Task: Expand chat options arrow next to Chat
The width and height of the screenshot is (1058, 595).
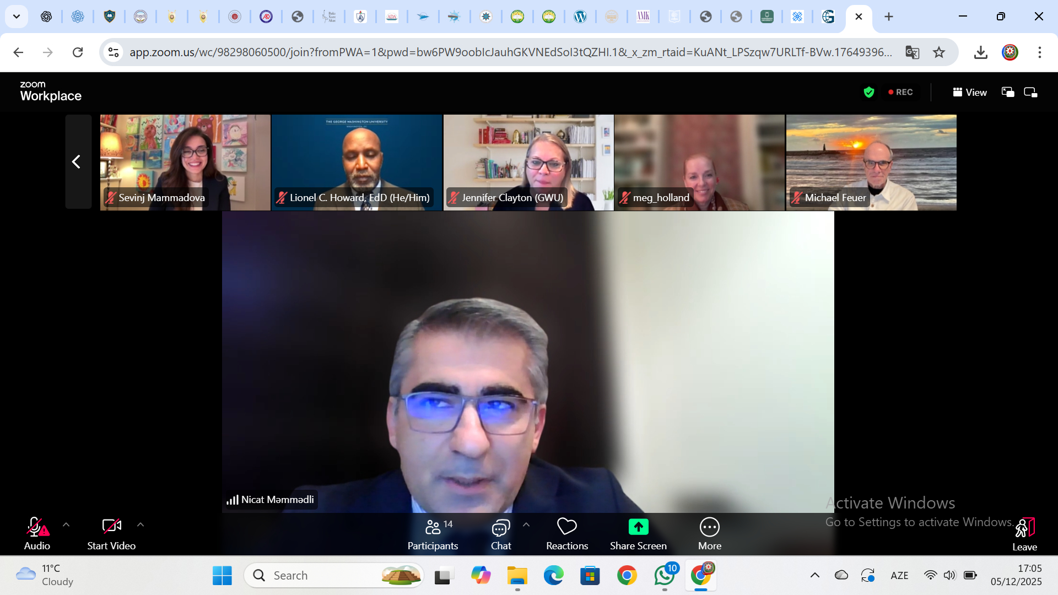Action: click(526, 524)
